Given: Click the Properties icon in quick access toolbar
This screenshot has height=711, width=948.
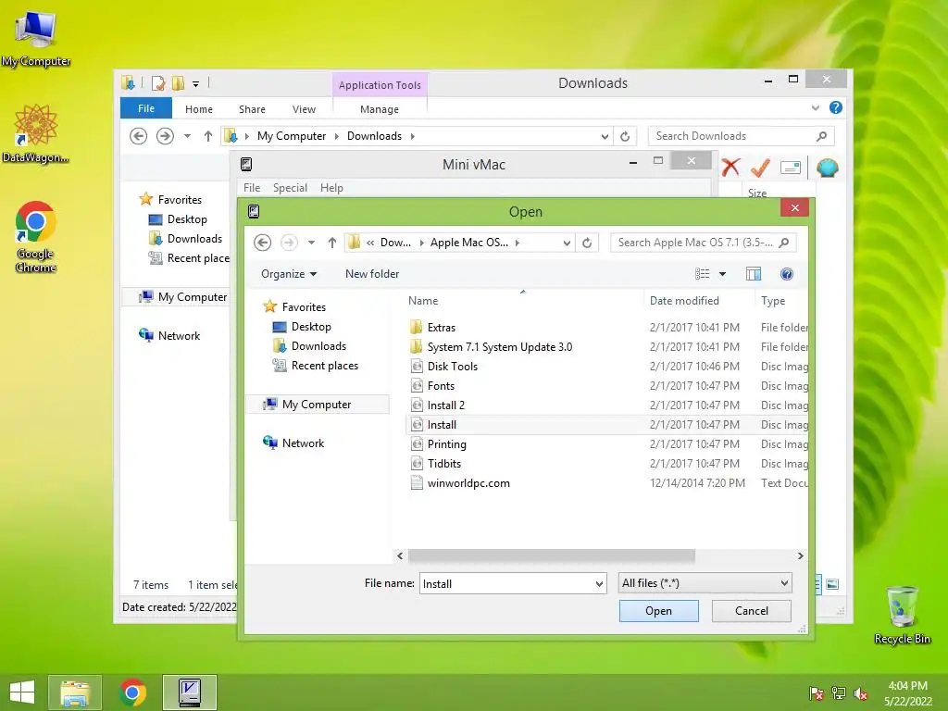Looking at the screenshot, I should (158, 82).
